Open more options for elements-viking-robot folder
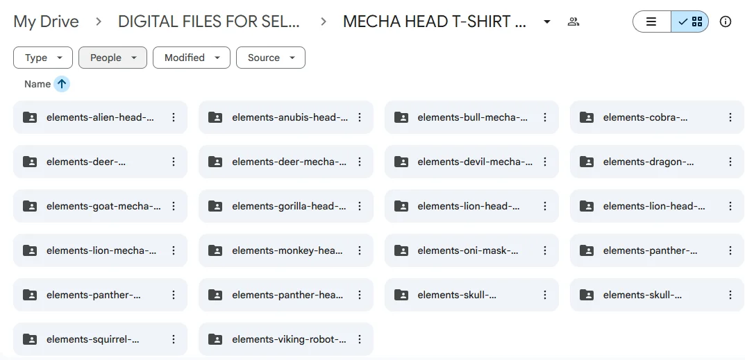745x360 pixels. click(360, 339)
